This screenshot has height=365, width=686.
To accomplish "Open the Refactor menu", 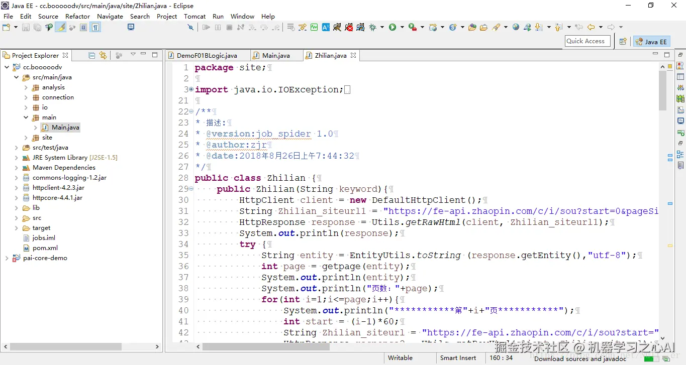I will [77, 16].
